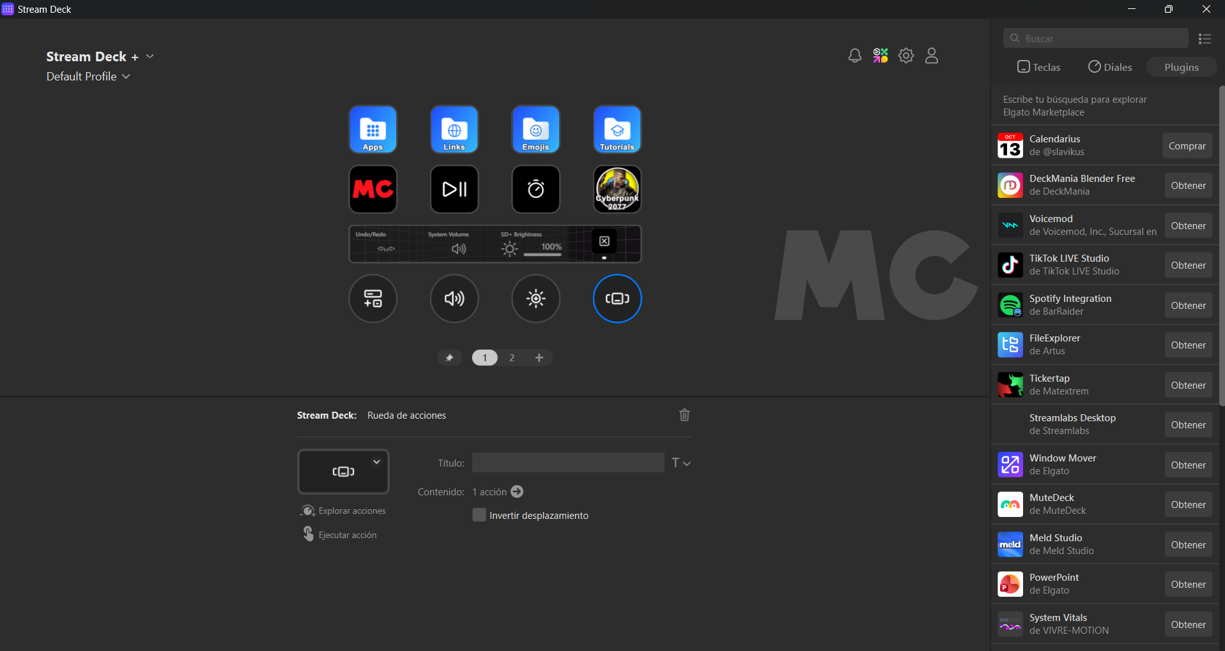The image size is (1225, 651).
Task: Switch to the Diales tab
Action: (1110, 67)
